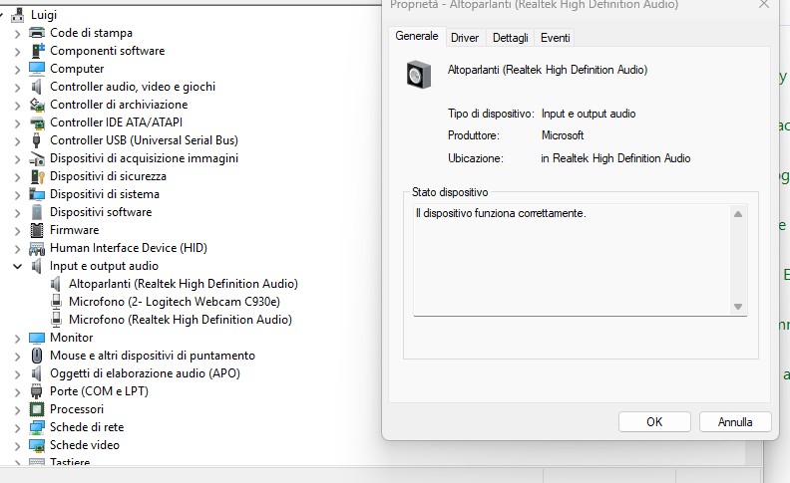Click the Monitor category icon
The height and width of the screenshot is (483, 790).
click(x=37, y=338)
